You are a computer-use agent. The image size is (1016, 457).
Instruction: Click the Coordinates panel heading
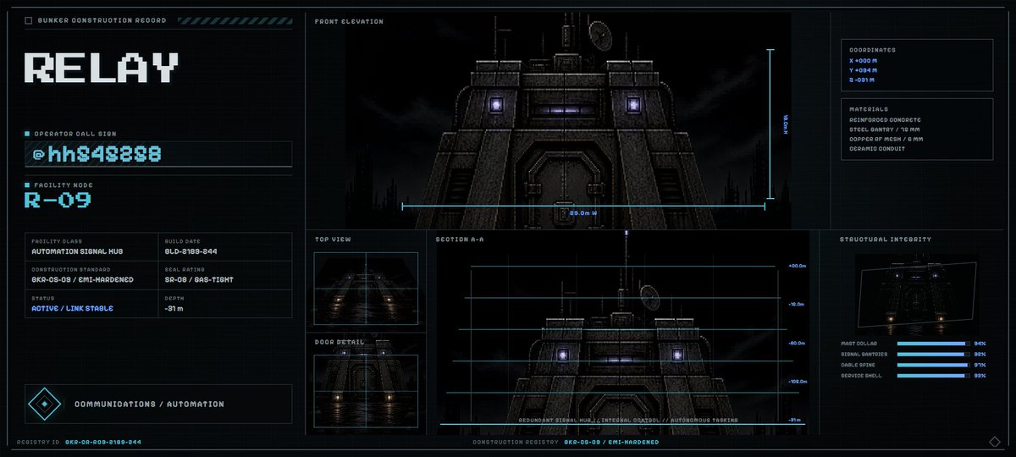[x=872, y=50]
